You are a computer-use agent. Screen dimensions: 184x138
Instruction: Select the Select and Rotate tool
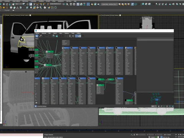coord(7,4)
